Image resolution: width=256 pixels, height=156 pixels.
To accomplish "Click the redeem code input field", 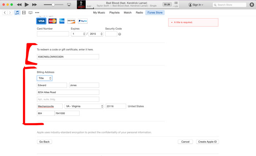I will [x=68, y=57].
